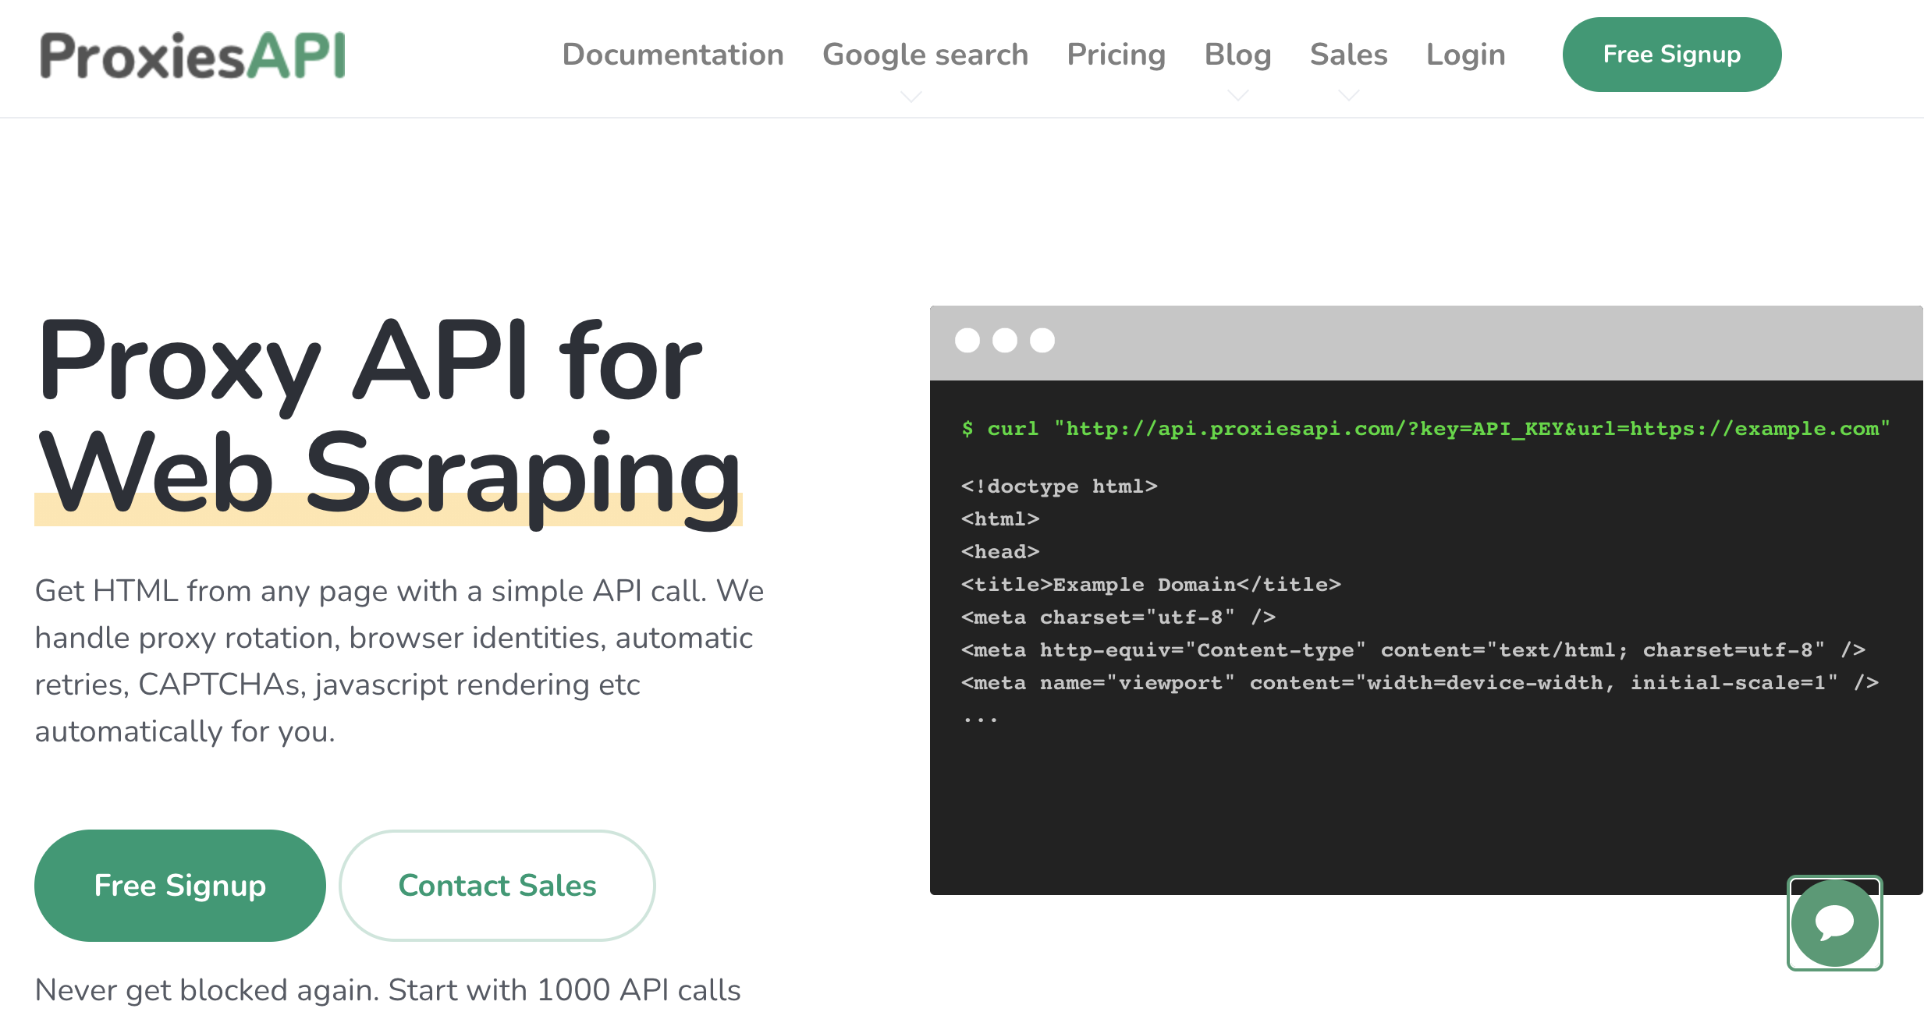Click the meta charset="utf-8" line
Viewport: 1924px width, 1012px height.
(x=1118, y=617)
